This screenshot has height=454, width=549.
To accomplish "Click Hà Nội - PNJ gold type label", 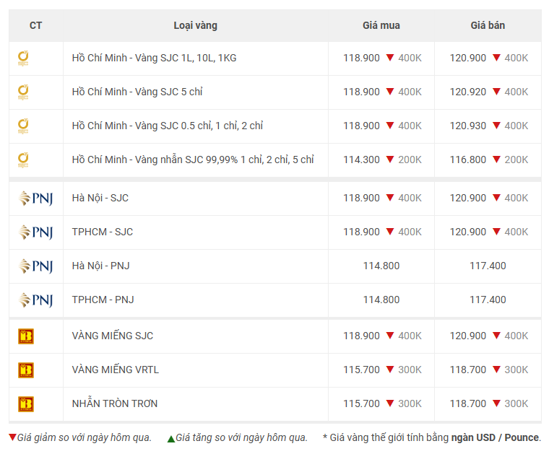I will 101,266.
